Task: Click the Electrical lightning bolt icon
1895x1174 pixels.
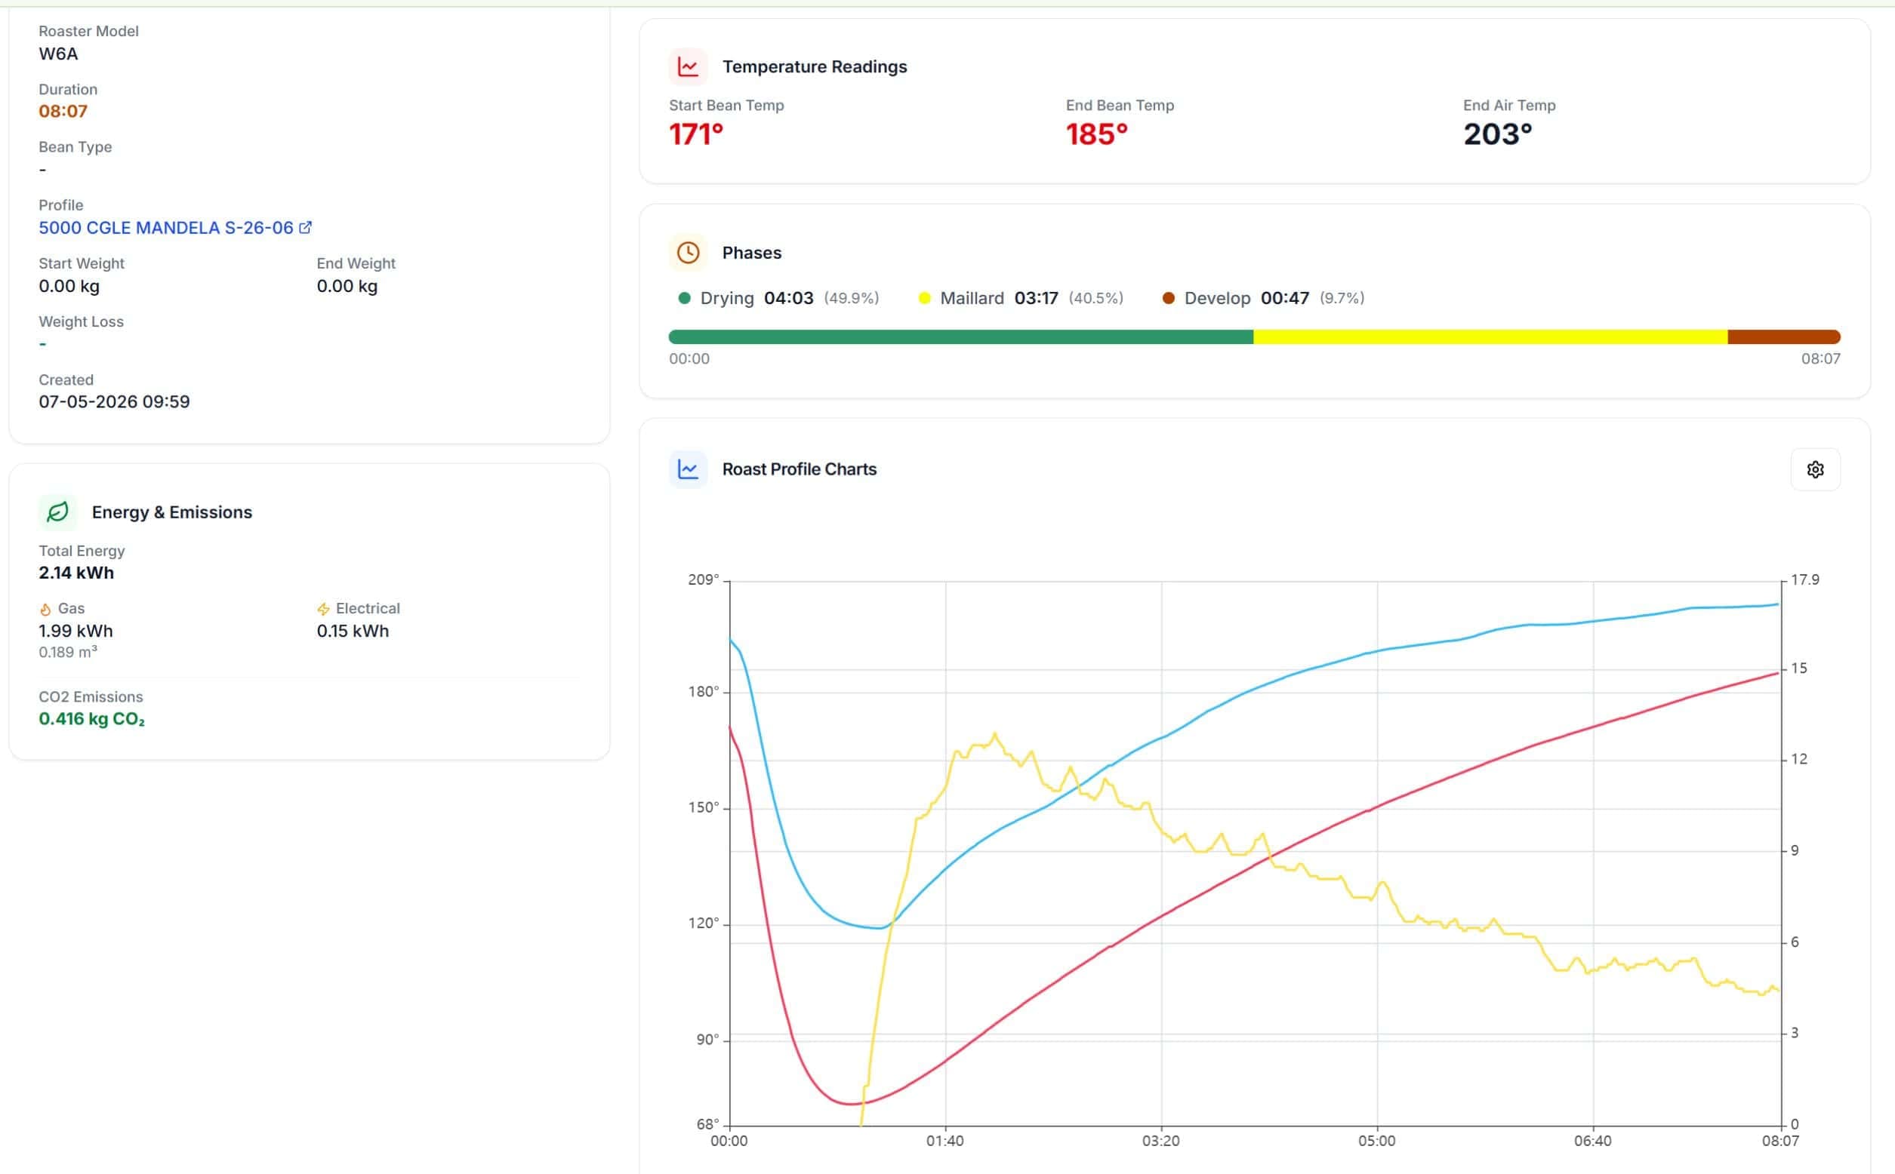Action: (x=323, y=610)
